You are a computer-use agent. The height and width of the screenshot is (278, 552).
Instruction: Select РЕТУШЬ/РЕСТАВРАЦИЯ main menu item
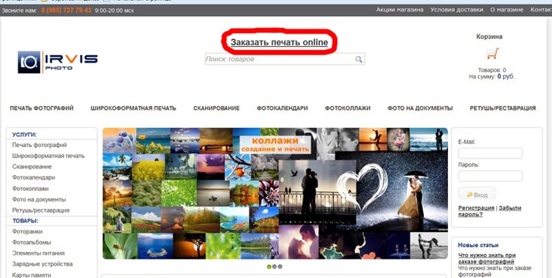click(x=502, y=108)
